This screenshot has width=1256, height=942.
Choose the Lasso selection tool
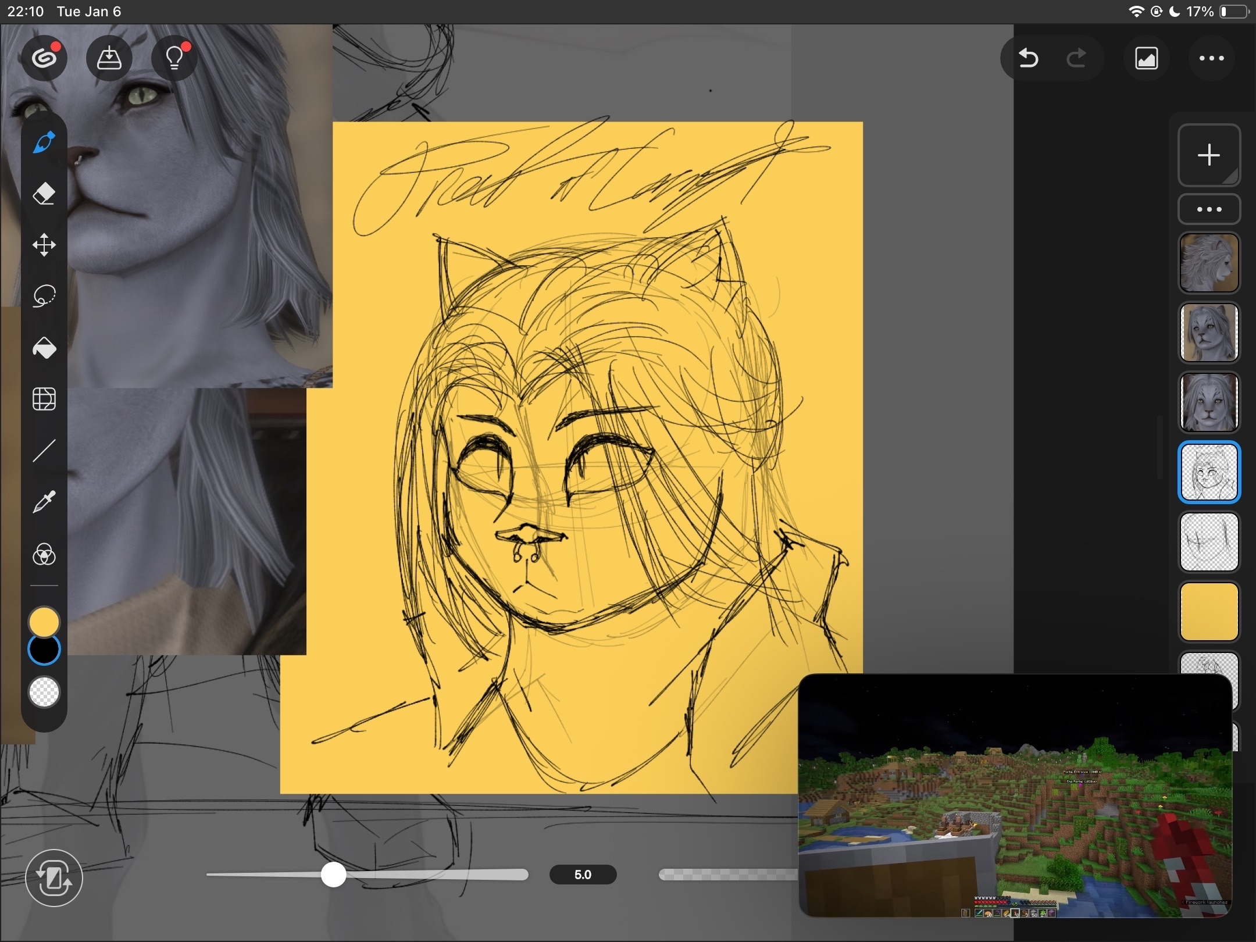[x=44, y=296]
